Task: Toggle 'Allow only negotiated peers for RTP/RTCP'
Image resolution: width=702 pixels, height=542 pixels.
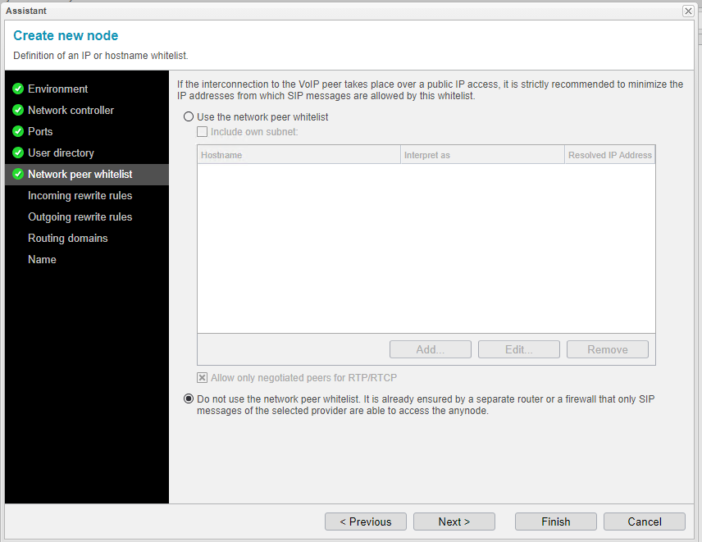Action: tap(203, 378)
